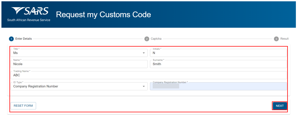
Task: Select the step 1 circle icon
Action: (x=11, y=39)
